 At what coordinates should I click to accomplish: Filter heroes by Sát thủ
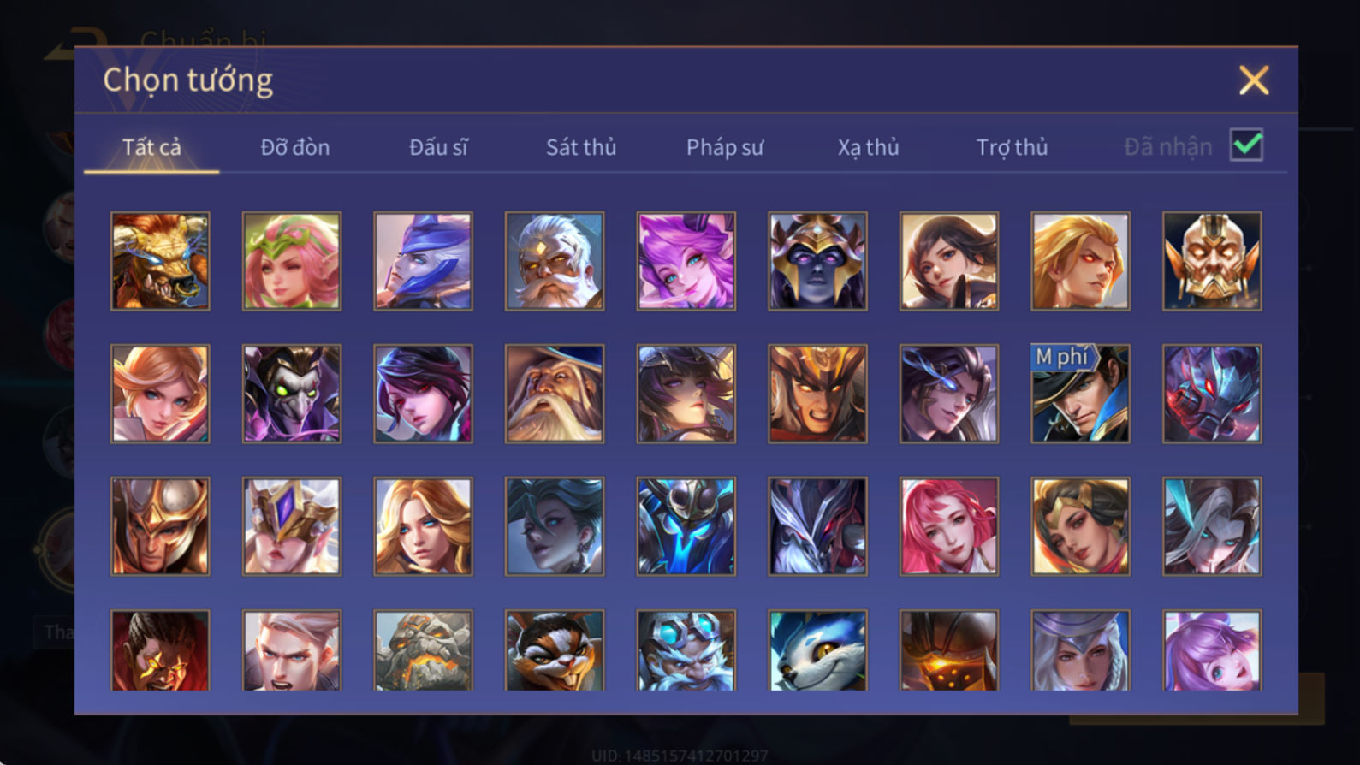(x=581, y=147)
